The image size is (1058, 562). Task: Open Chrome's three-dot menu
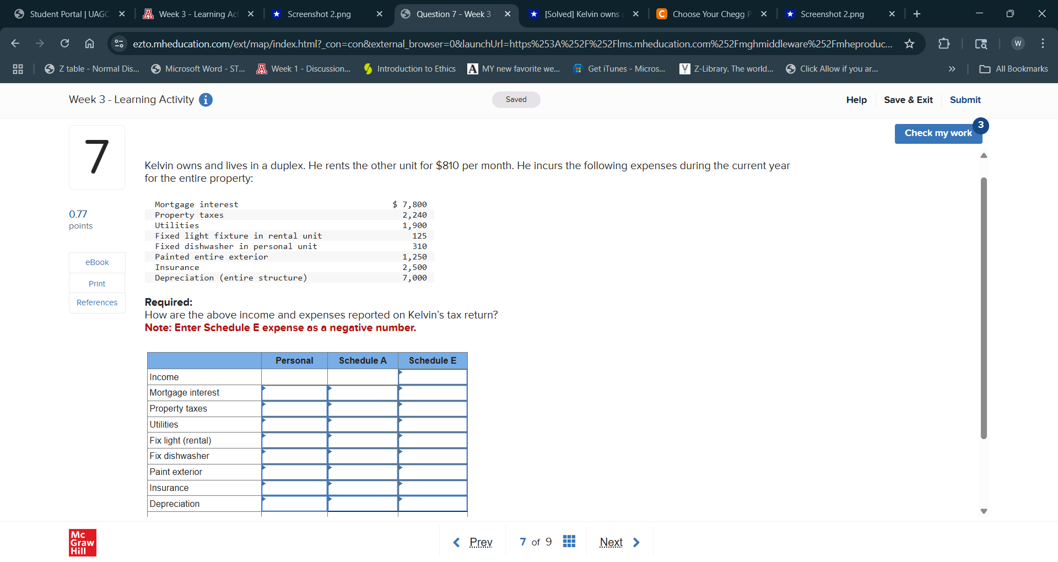[x=1043, y=43]
